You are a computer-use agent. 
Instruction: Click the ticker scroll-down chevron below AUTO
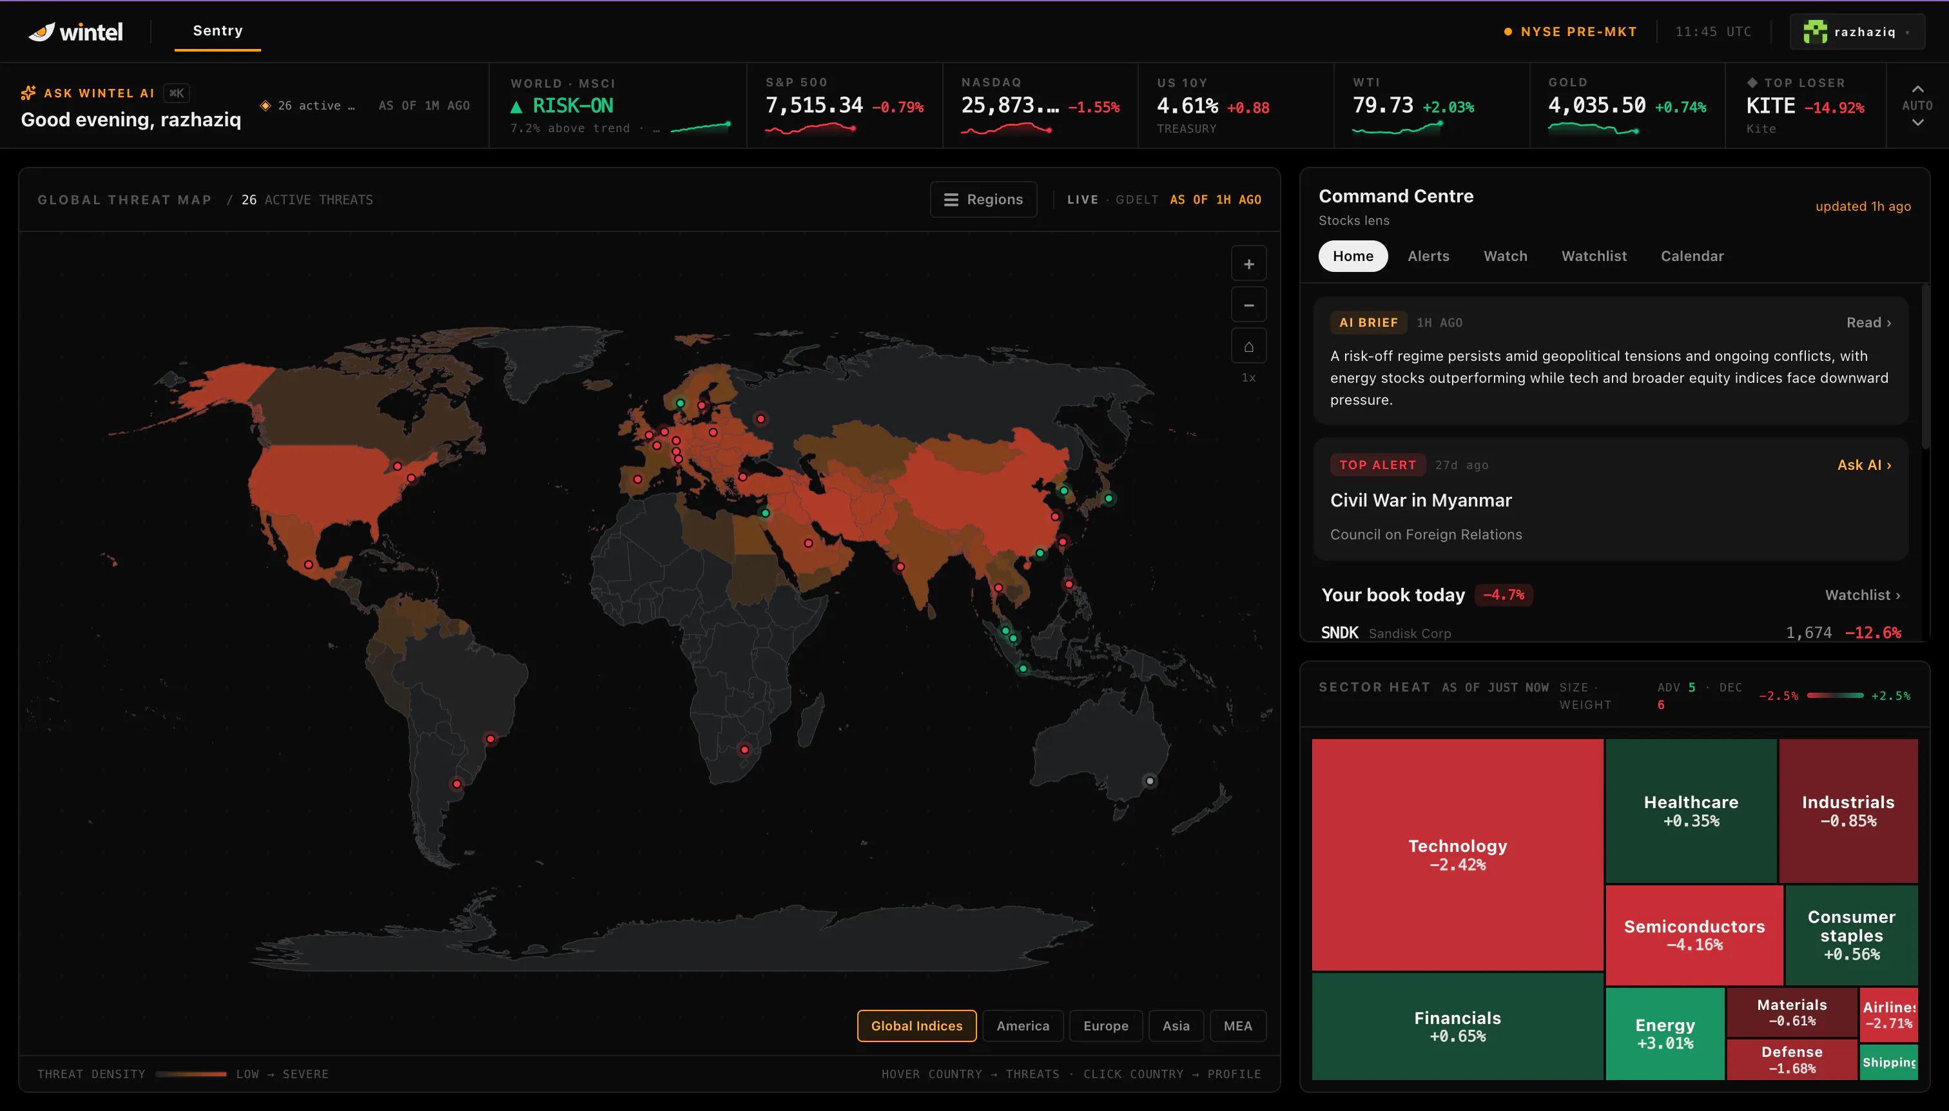pos(1917,122)
